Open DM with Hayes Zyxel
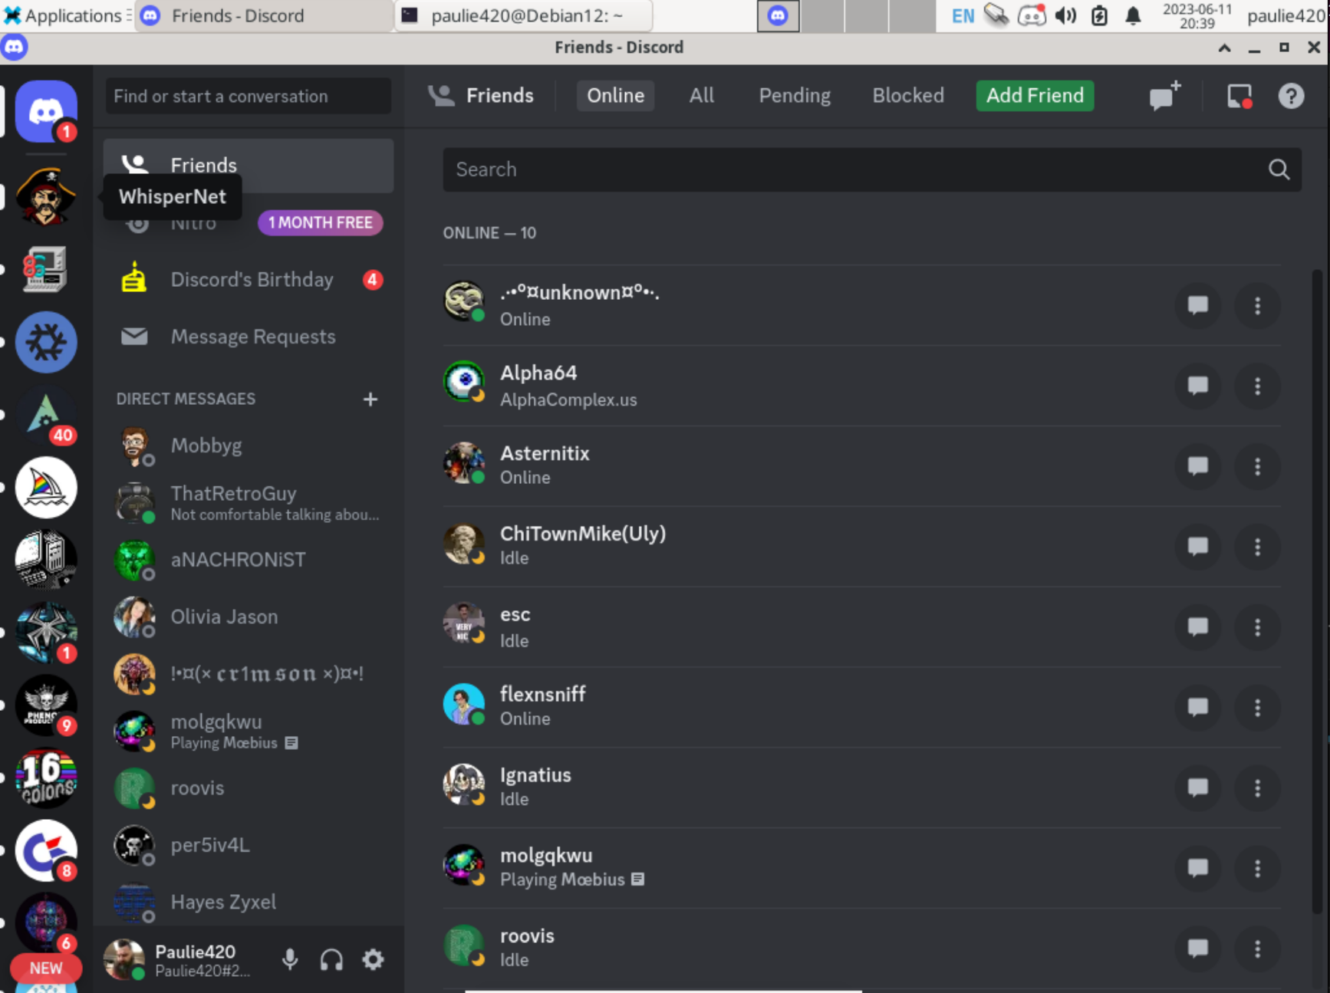This screenshot has width=1330, height=993. 249,903
